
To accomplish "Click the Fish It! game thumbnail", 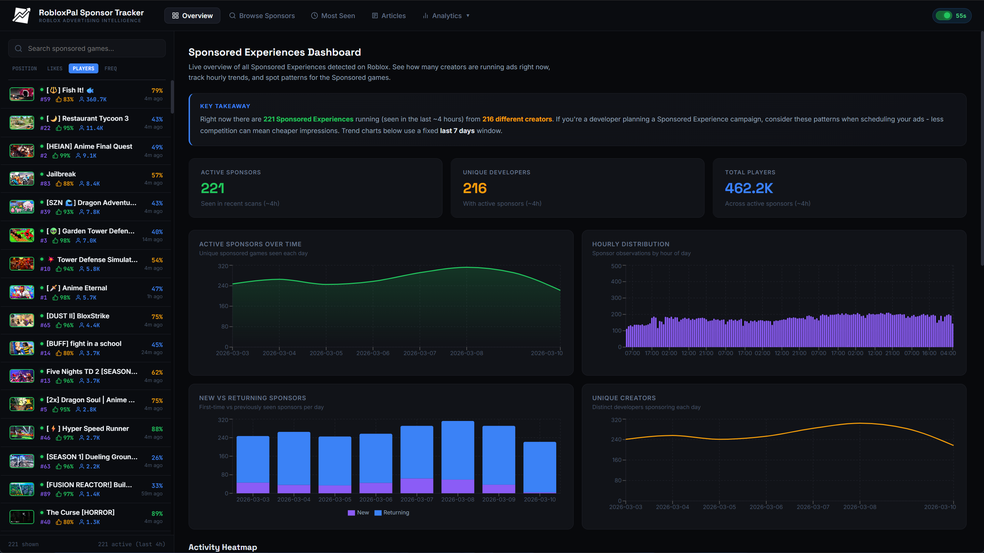I will point(22,94).
